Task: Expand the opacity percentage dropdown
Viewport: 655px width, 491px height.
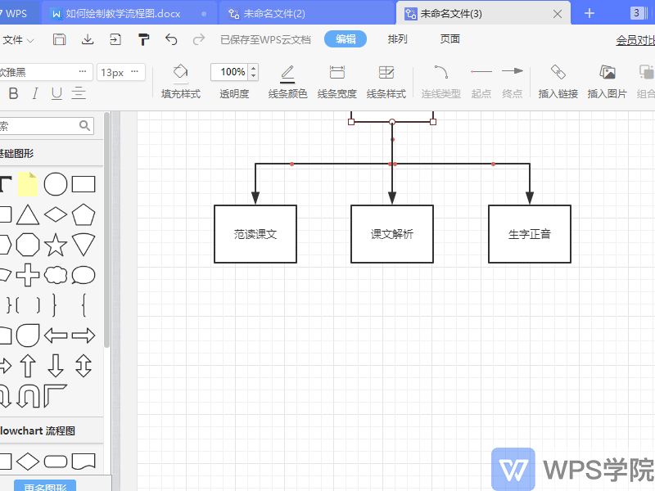Action: [x=253, y=72]
